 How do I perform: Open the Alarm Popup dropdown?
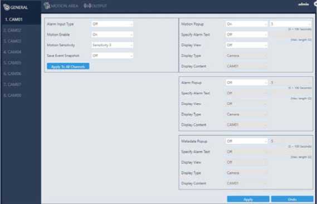(246, 82)
